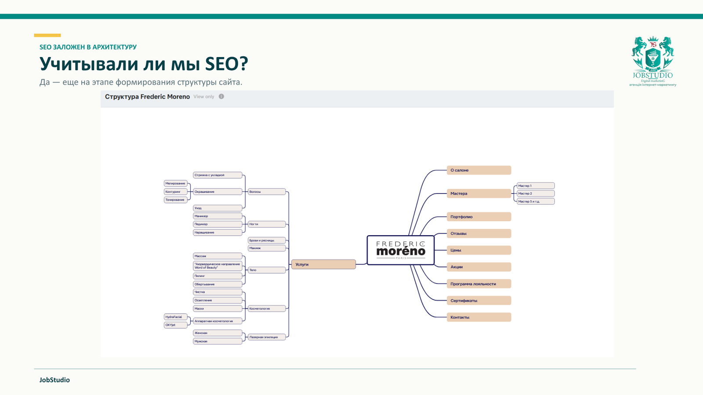
Task: Click the Тело category node
Action: pyautogui.click(x=267, y=270)
